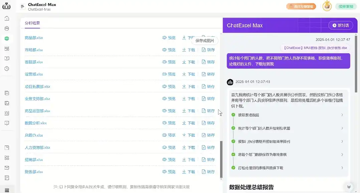Open the four-squares apps sidebar icon
Image resolution: width=360 pixels, height=193 pixels.
7,158
